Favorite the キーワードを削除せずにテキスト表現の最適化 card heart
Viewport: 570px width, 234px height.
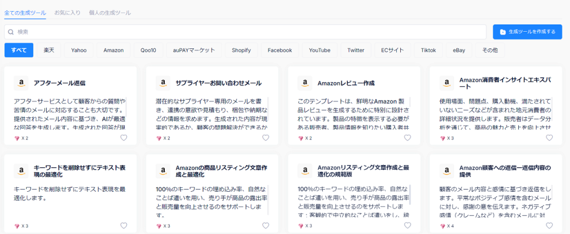(x=124, y=226)
